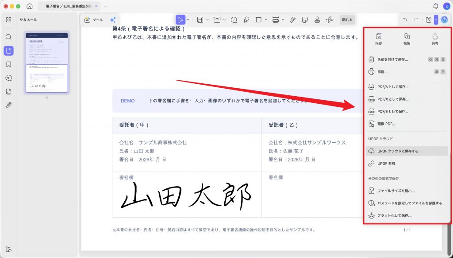Choose パスワードを設定してファイルを保護する...
Image resolution: width=453 pixels, height=258 pixels.
click(407, 203)
